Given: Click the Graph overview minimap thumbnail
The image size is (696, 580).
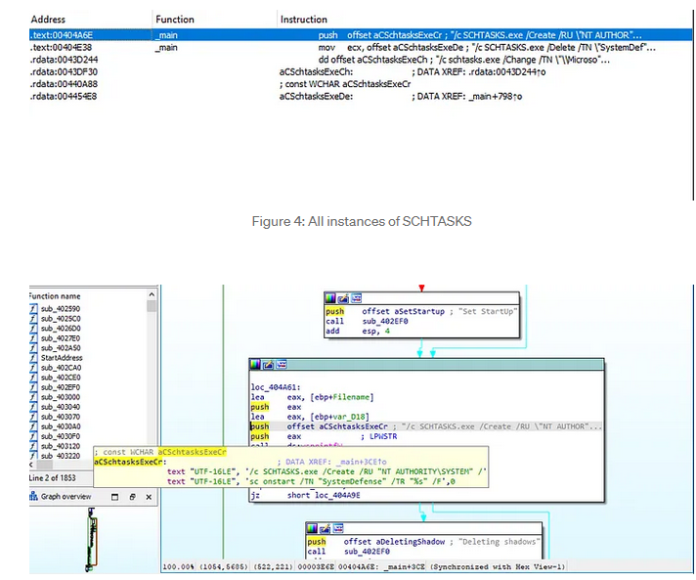Looking at the screenshot, I should tap(92, 541).
